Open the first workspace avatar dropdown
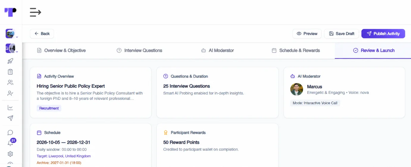 pos(11,34)
